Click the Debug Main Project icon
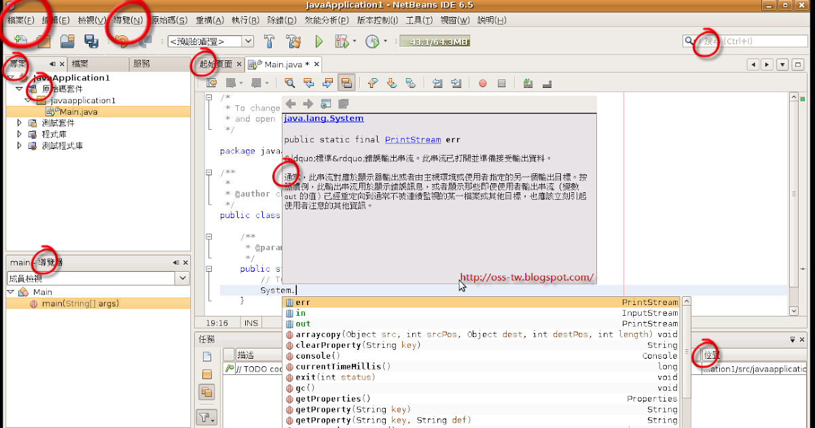The image size is (815, 428). pos(342,41)
